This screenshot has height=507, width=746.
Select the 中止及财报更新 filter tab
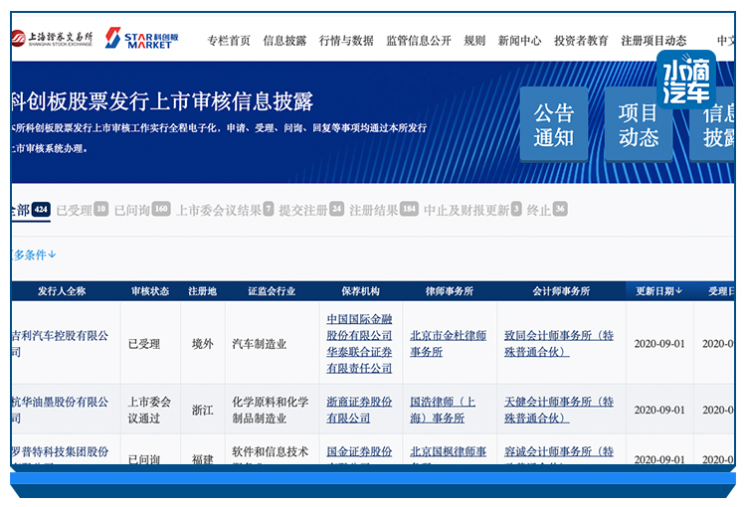click(472, 210)
